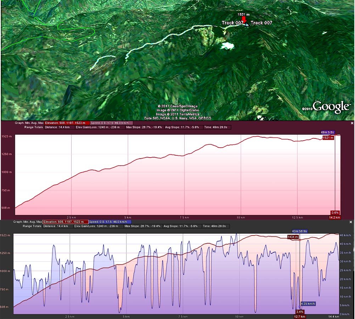Click the 1434 m elevation cursor label
Screen dimensions: 355x319
[x=293, y=237]
